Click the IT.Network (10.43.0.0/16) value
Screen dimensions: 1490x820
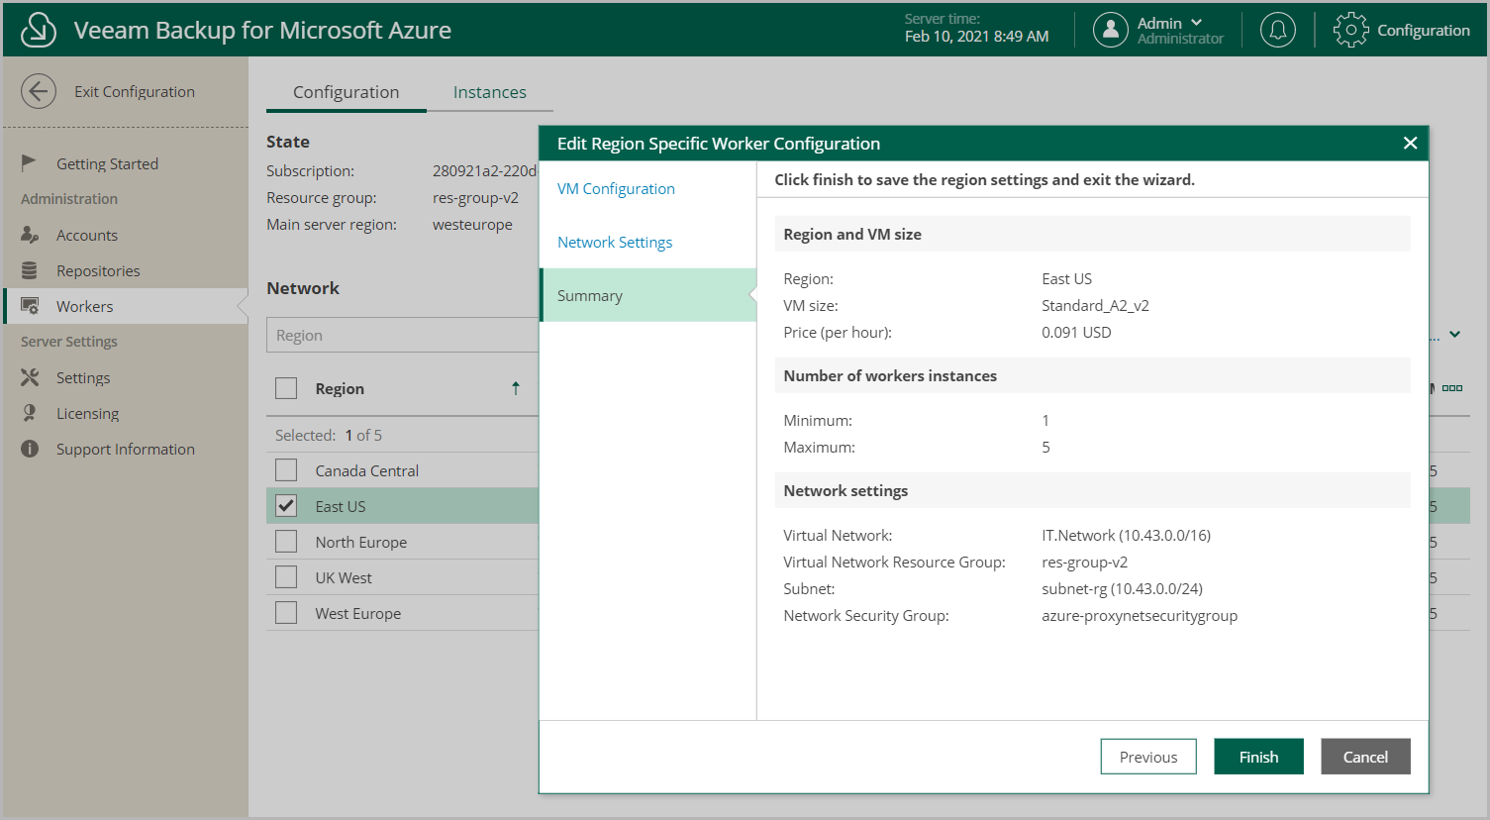1126,535
